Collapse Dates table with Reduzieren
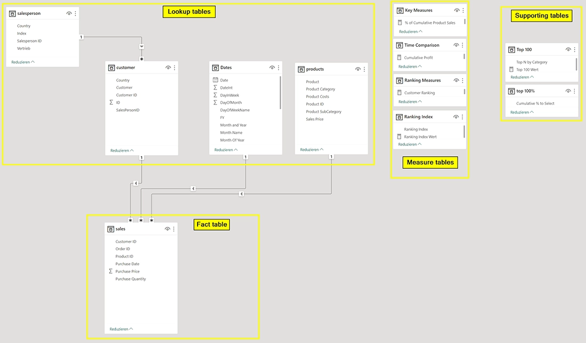 pyautogui.click(x=226, y=150)
